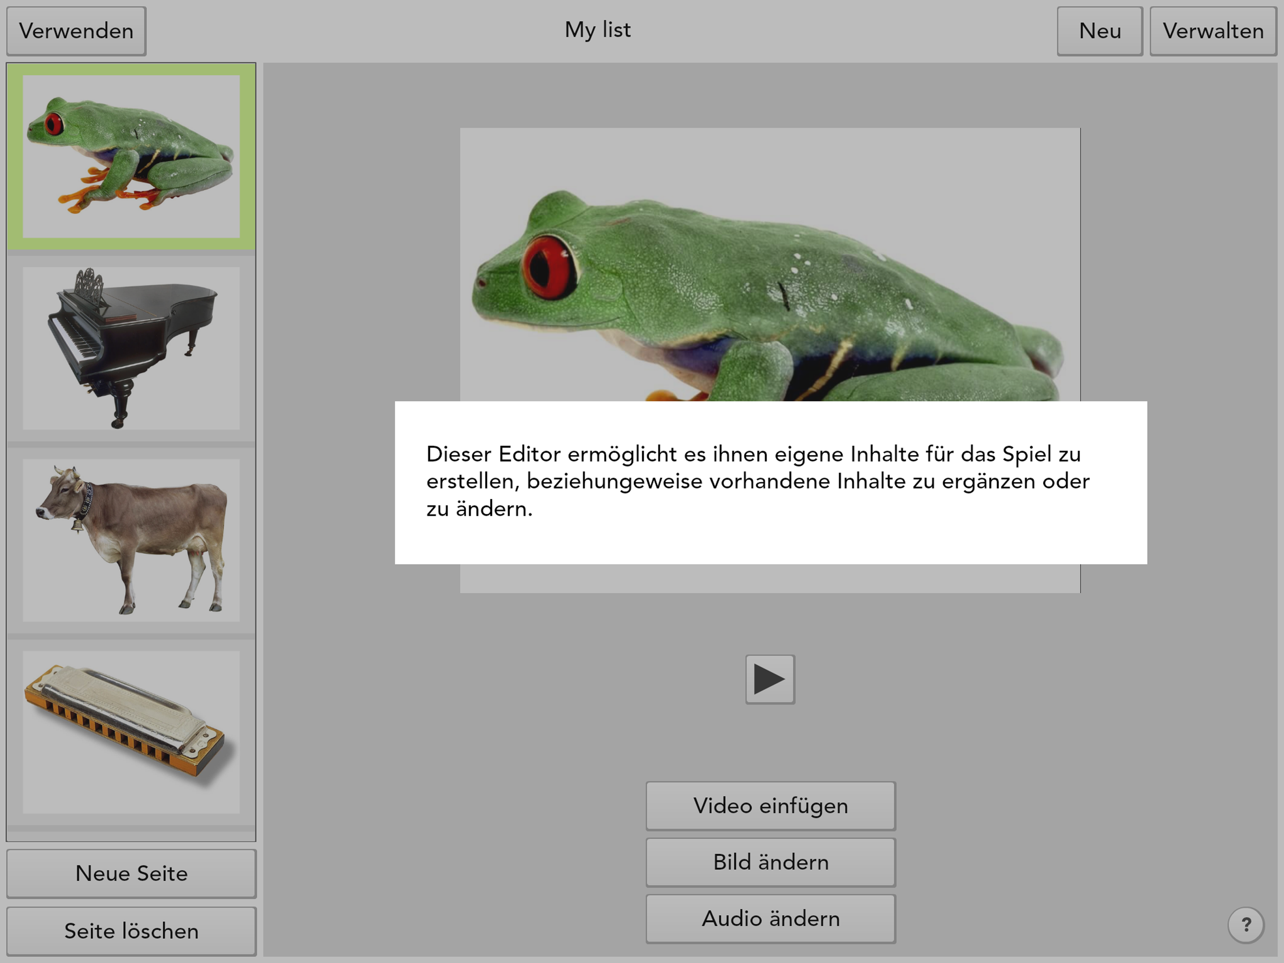Click the play audio button

click(770, 679)
